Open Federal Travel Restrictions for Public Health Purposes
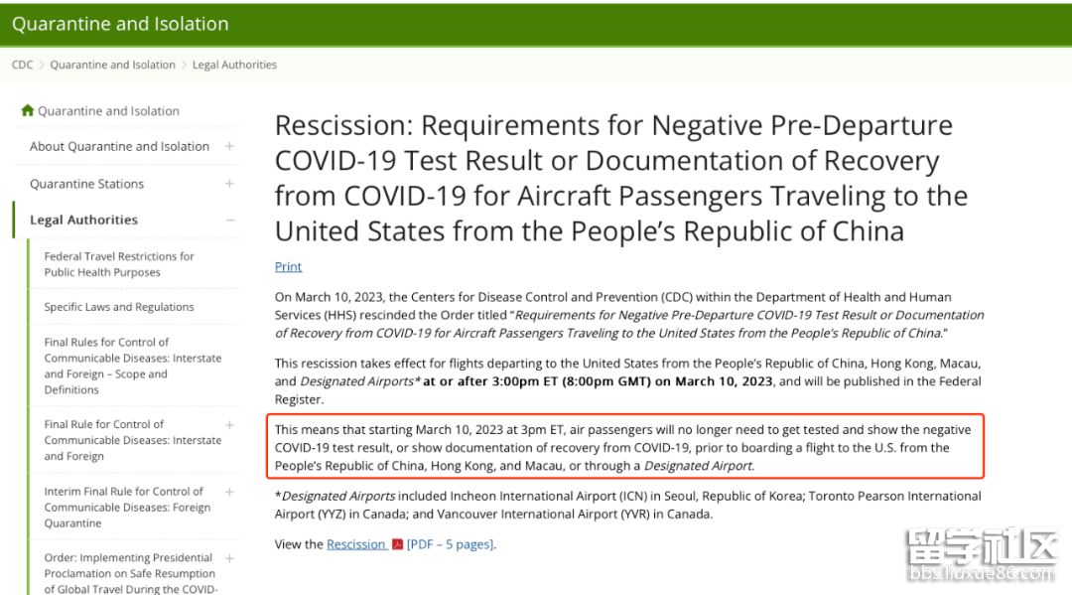This screenshot has width=1072, height=595. (x=118, y=264)
